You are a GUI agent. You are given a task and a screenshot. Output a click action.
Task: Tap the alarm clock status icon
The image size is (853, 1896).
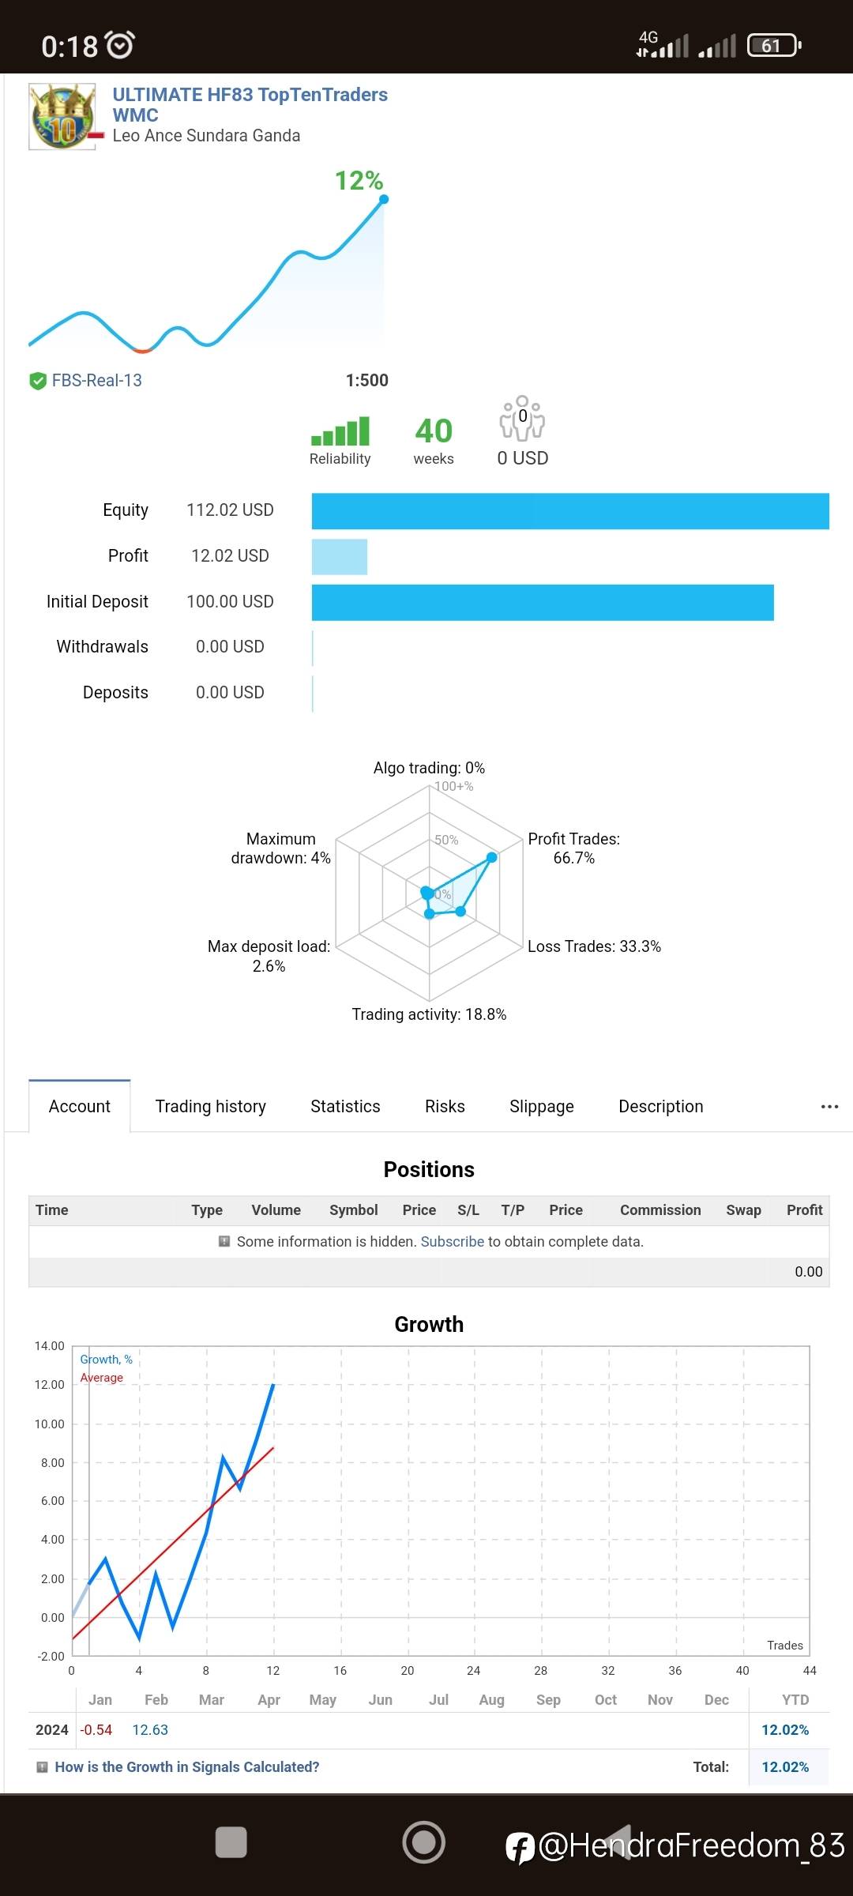(120, 45)
